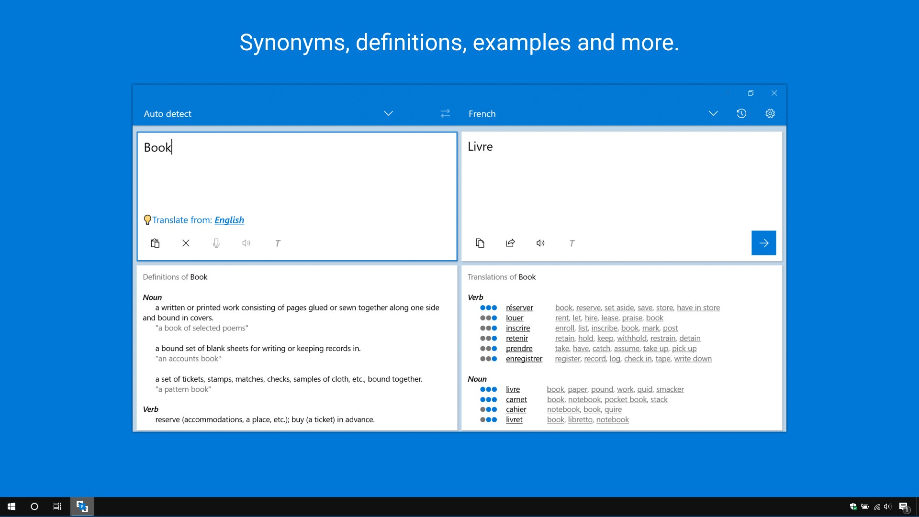Select the verb translation "réserver"
This screenshot has height=517, width=919.
tap(519, 308)
